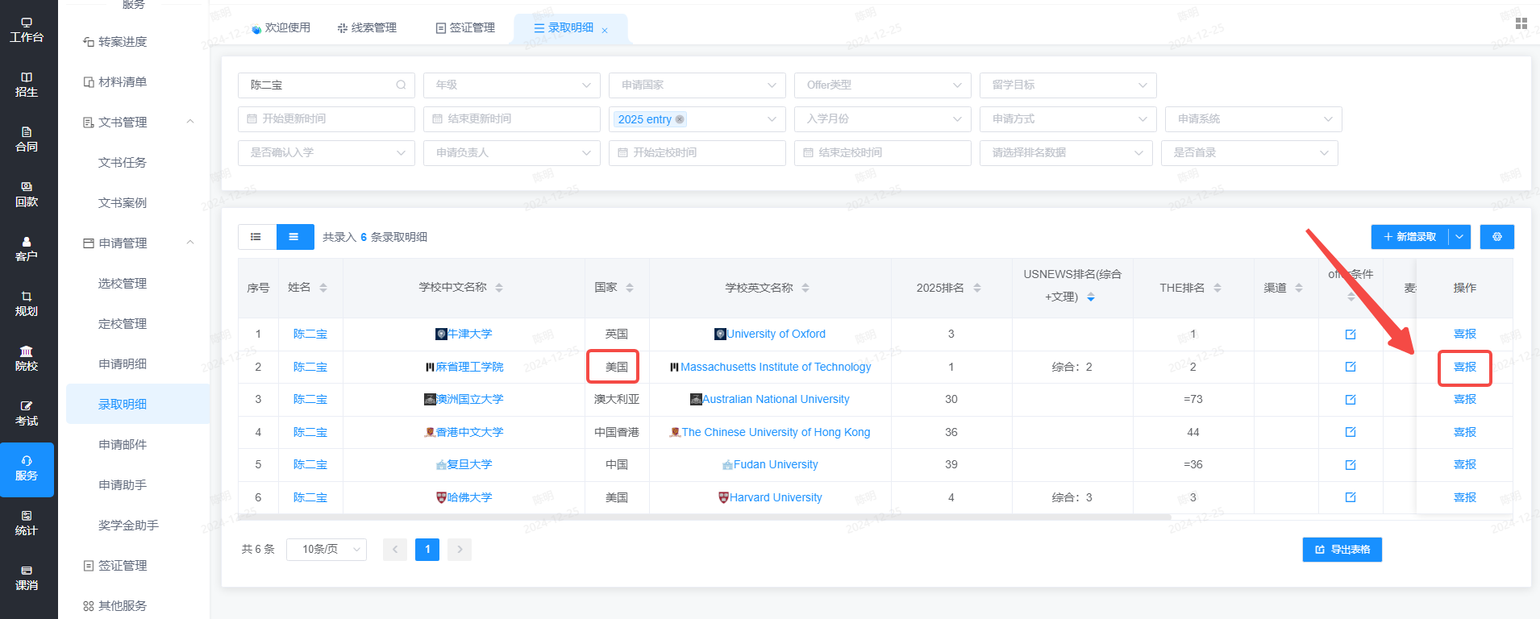Toggle sort on 学校中文名称 column
The width and height of the screenshot is (1540, 619).
click(x=499, y=288)
